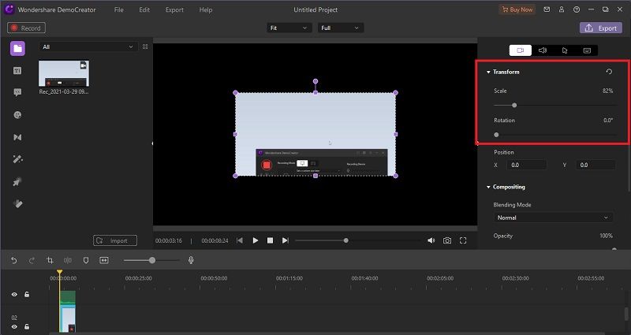The width and height of the screenshot is (631, 335).
Task: Click the preview progress slider handle
Action: 346,240
